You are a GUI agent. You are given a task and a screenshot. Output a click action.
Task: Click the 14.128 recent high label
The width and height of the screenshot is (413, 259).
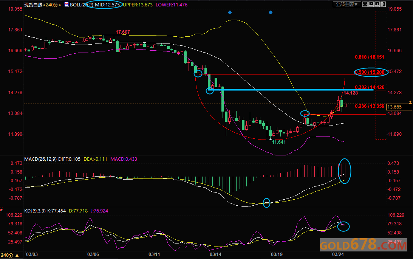pyautogui.click(x=351, y=93)
